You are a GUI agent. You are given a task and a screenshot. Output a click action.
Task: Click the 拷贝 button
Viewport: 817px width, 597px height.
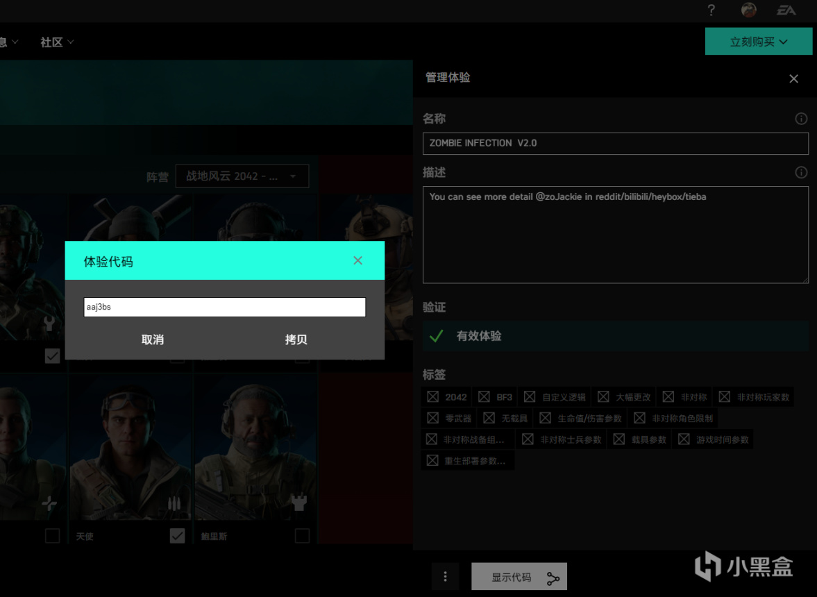296,339
